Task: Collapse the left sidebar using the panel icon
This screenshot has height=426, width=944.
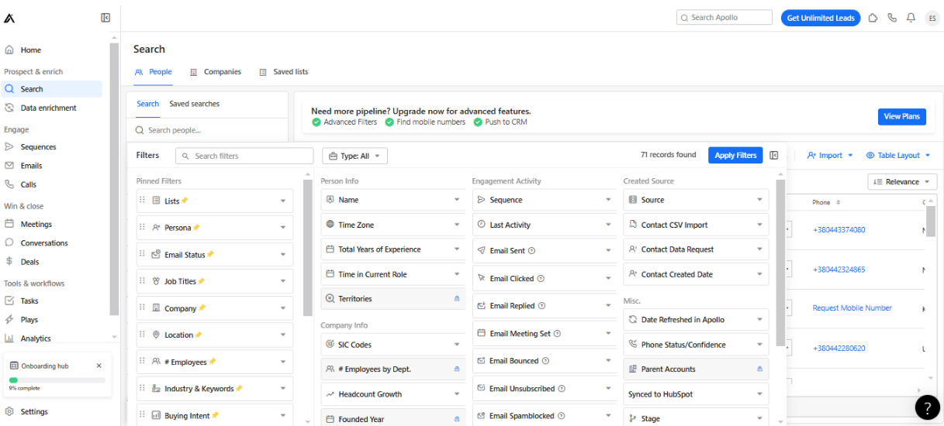Action: (105, 18)
